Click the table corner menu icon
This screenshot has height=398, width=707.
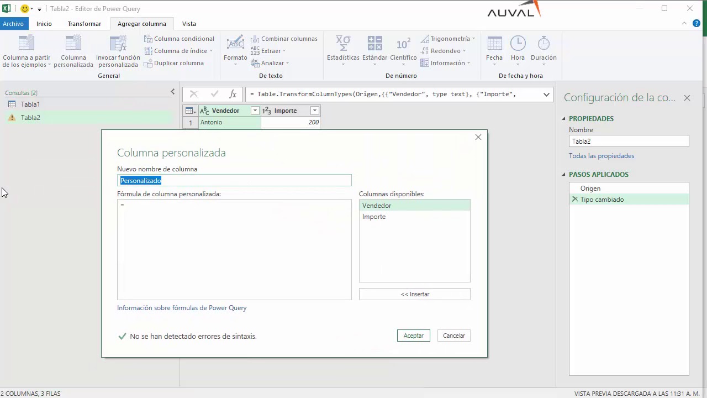point(191,111)
